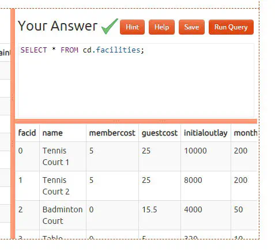
Task: Select the membercost column header
Action: click(112, 133)
